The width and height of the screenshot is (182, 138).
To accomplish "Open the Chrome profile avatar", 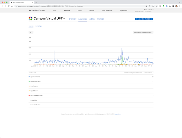I will coord(176,6).
